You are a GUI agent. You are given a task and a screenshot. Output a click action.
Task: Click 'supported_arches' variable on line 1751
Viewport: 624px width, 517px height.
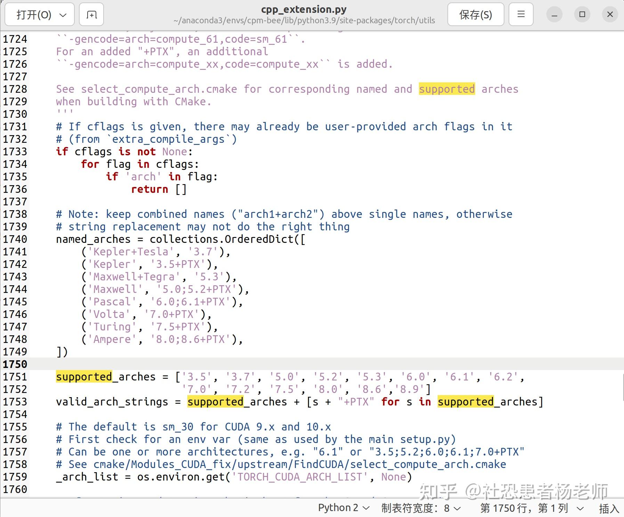tap(106, 377)
